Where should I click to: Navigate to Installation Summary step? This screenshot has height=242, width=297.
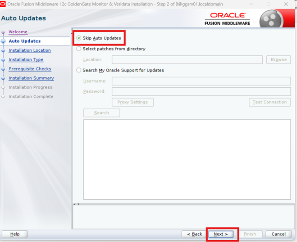31,78
